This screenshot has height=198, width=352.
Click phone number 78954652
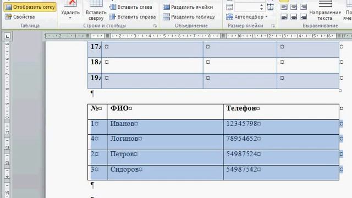pos(241,139)
